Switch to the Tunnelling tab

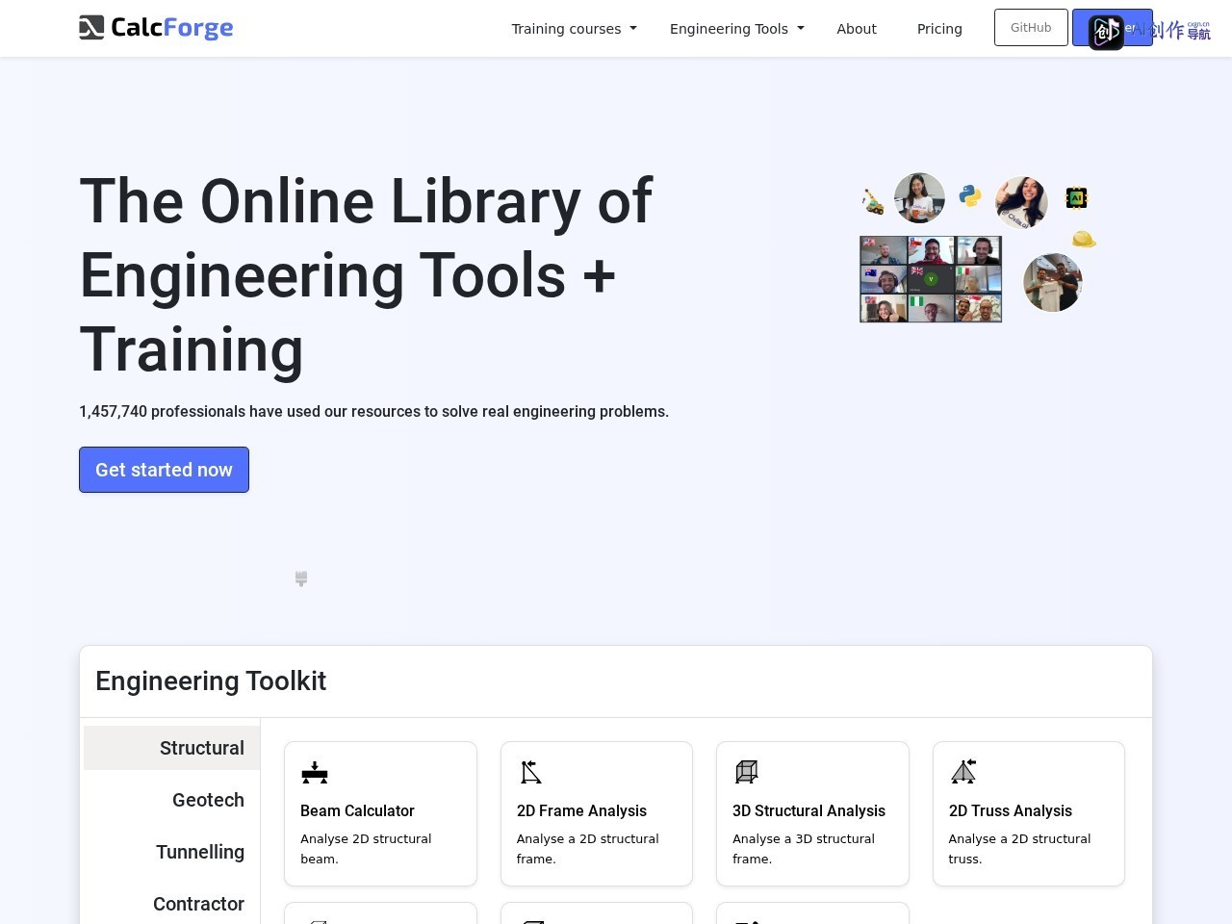pyautogui.click(x=171, y=852)
